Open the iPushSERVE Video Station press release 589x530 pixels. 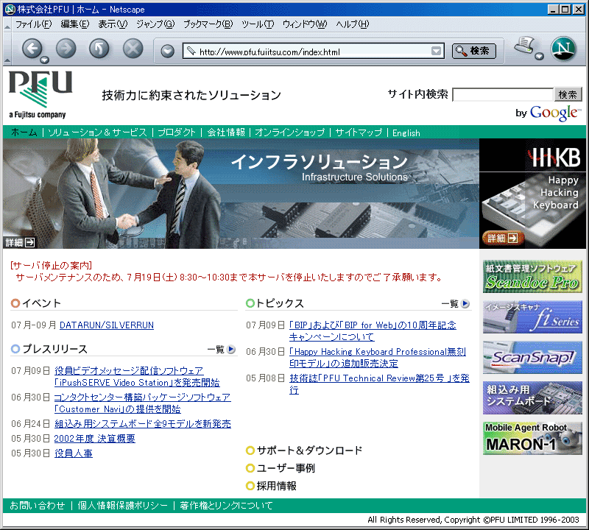(x=137, y=377)
